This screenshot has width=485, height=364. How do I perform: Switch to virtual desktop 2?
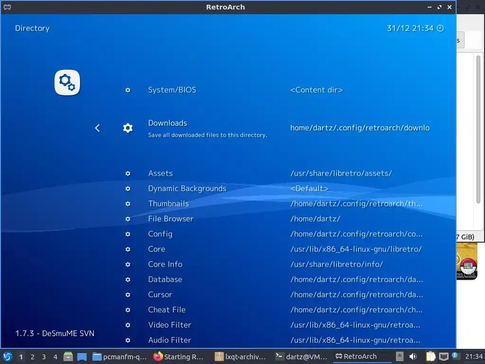[33, 357]
